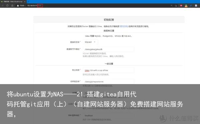Click the dropdown arrow next to SQLite3
Viewport: 200px width, 124px height.
95,42
